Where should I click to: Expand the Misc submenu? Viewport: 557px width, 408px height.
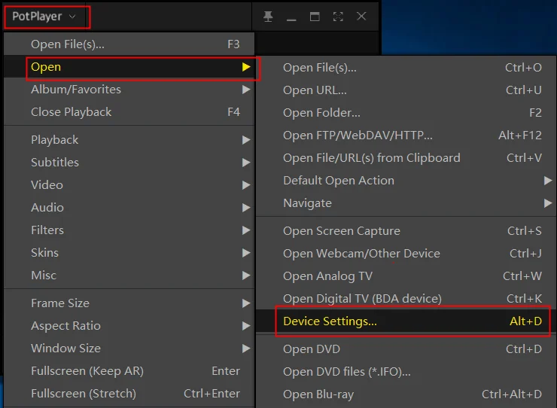[129, 275]
